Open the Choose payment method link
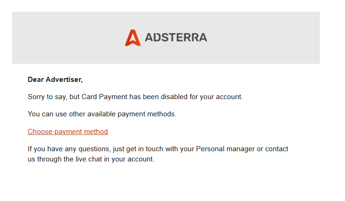The width and height of the screenshot is (345, 201). pos(68,132)
